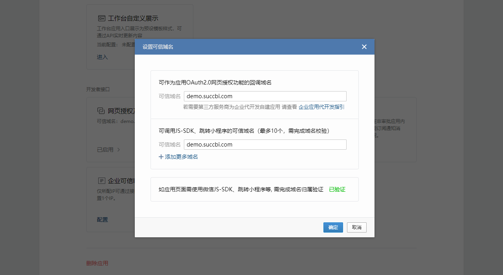The height and width of the screenshot is (275, 503).
Task: Click the red 删除应用 link
Action: (x=97, y=263)
